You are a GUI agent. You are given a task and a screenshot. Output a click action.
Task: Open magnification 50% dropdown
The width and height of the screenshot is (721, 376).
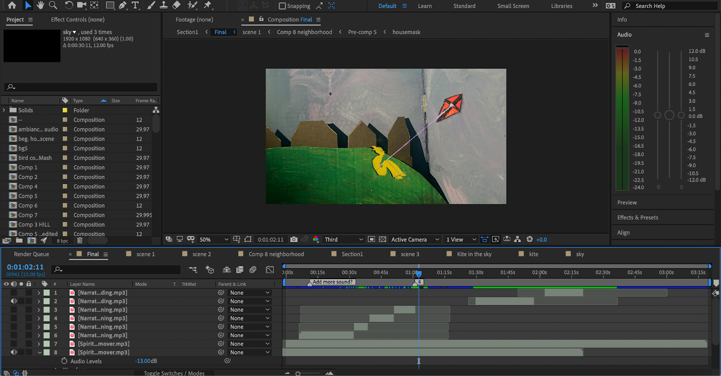(214, 239)
